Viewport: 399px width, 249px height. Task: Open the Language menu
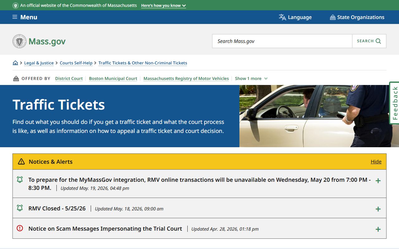pos(295,17)
